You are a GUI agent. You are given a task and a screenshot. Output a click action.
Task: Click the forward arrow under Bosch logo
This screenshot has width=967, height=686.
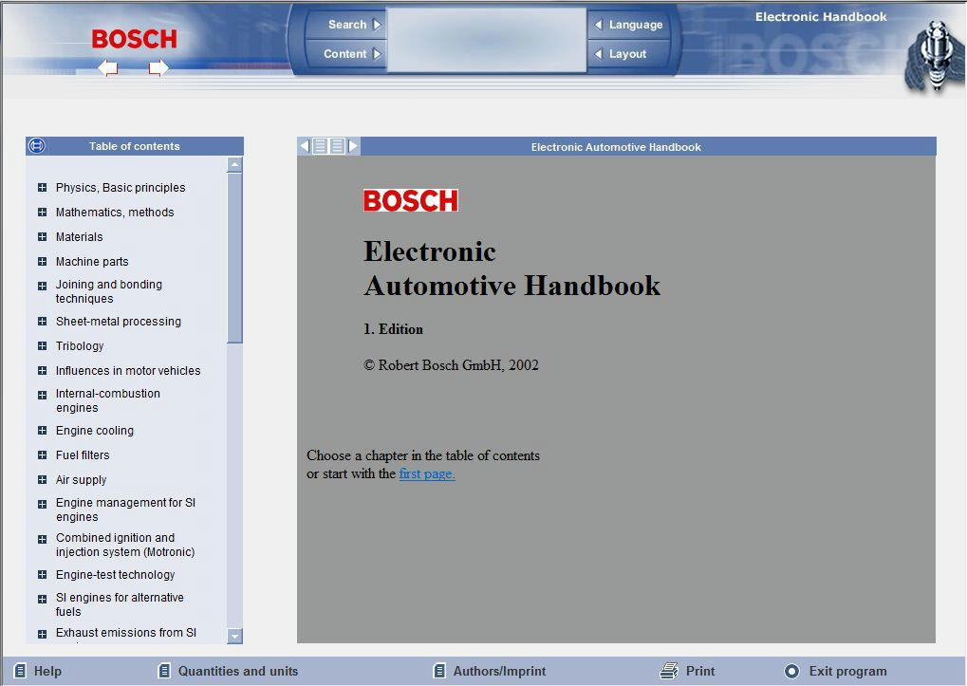click(x=158, y=67)
